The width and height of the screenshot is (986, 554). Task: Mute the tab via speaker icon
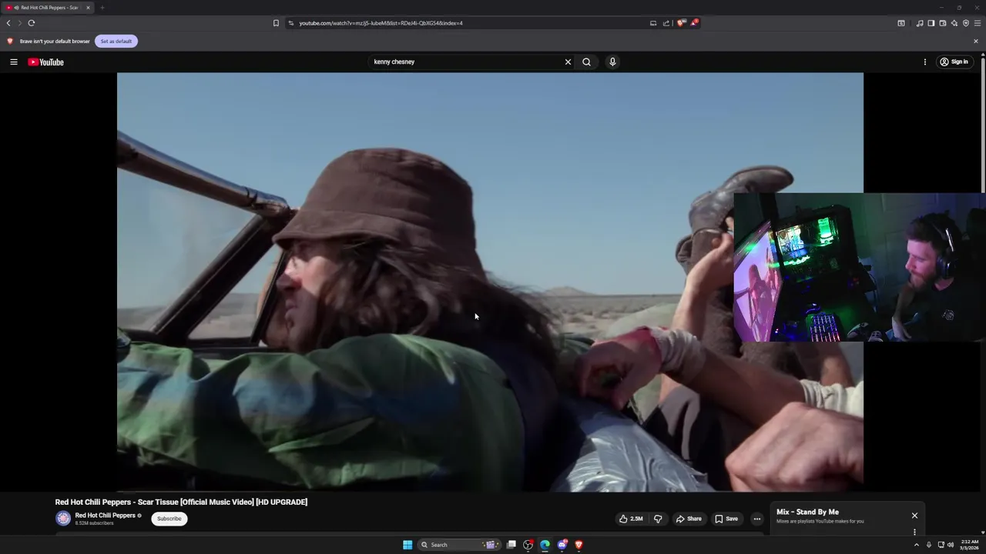tap(17, 8)
